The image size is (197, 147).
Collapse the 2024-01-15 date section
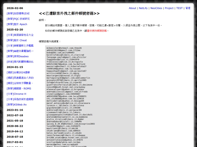(x=15, y=67)
